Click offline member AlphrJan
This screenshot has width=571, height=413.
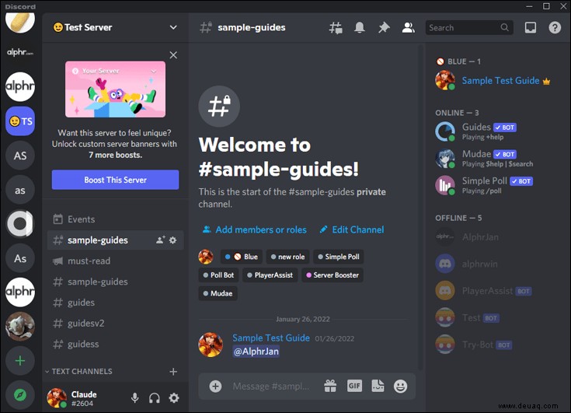click(497, 237)
